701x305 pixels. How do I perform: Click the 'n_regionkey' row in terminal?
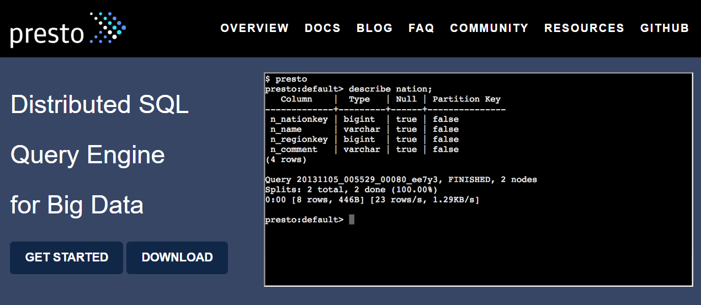[364, 140]
